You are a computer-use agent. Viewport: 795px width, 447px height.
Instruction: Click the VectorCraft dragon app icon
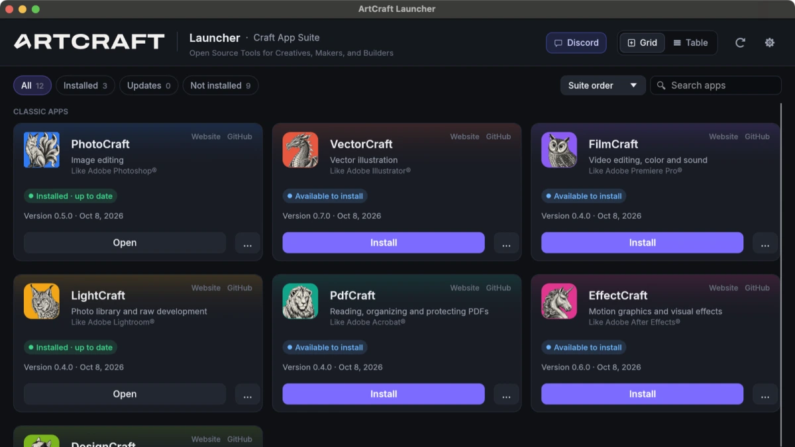(300, 150)
